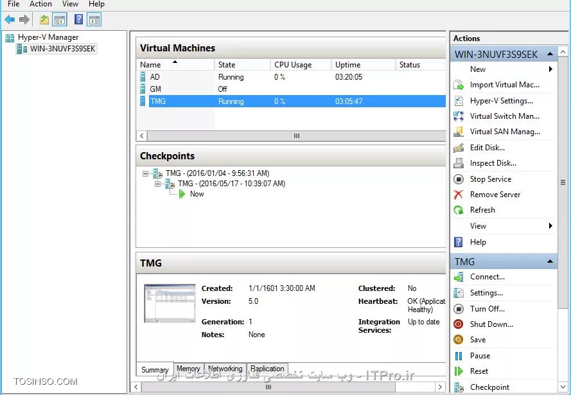Click the Hyper-V Settings icon
The height and width of the screenshot is (395, 571).
click(459, 100)
